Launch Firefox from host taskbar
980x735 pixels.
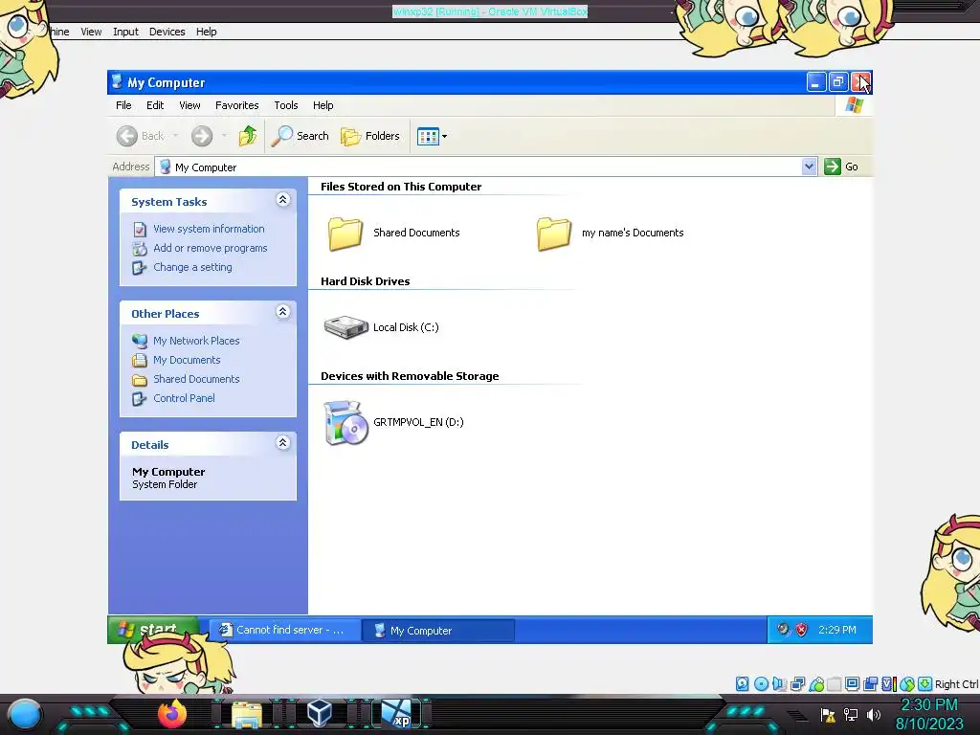[x=172, y=714]
